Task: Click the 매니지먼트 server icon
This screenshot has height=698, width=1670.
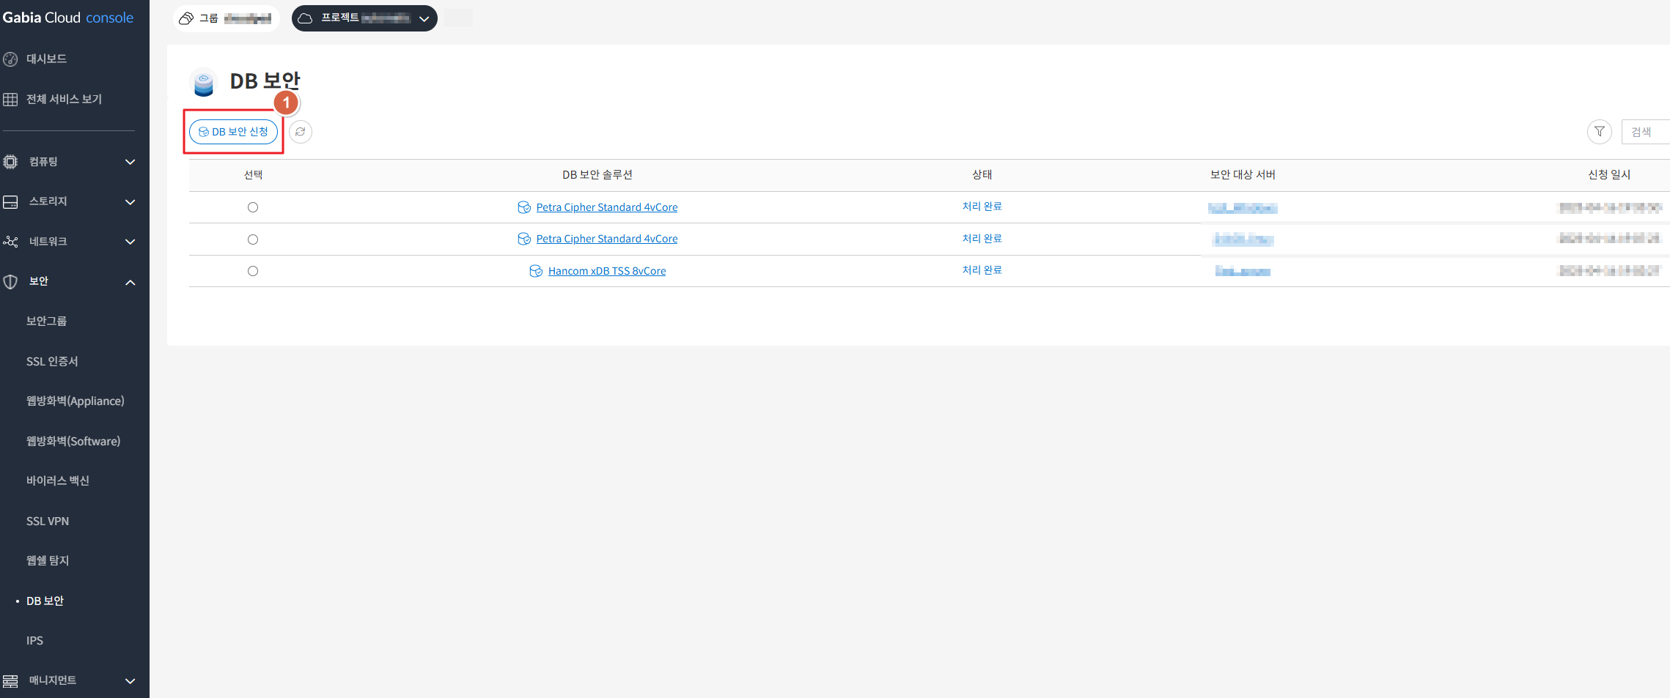Action: (x=10, y=680)
